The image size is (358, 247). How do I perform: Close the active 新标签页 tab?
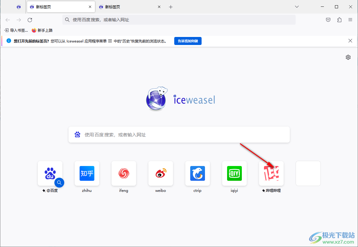[x=90, y=7]
